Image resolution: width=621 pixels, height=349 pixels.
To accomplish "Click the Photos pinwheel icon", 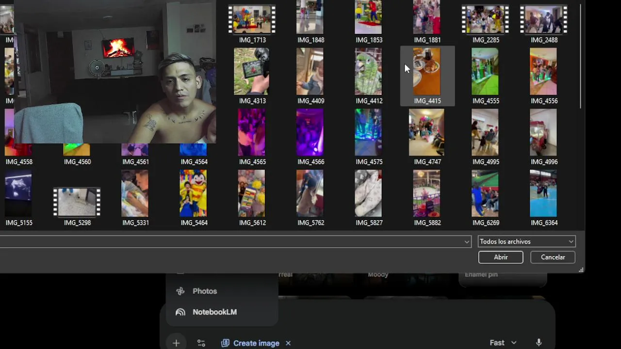I will click(x=180, y=291).
